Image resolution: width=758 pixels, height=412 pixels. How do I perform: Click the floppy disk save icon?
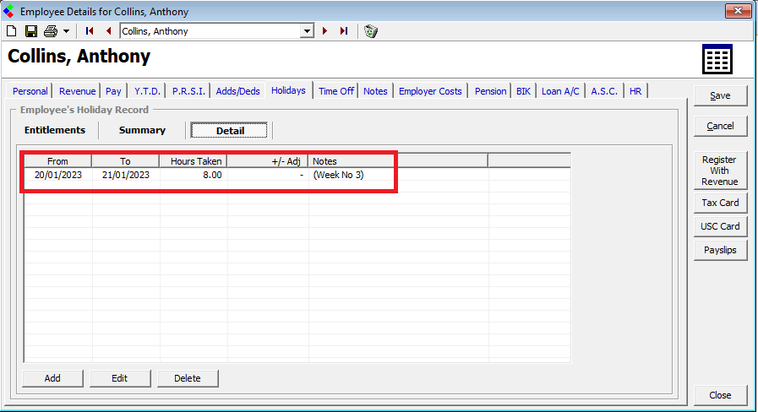pyautogui.click(x=30, y=31)
